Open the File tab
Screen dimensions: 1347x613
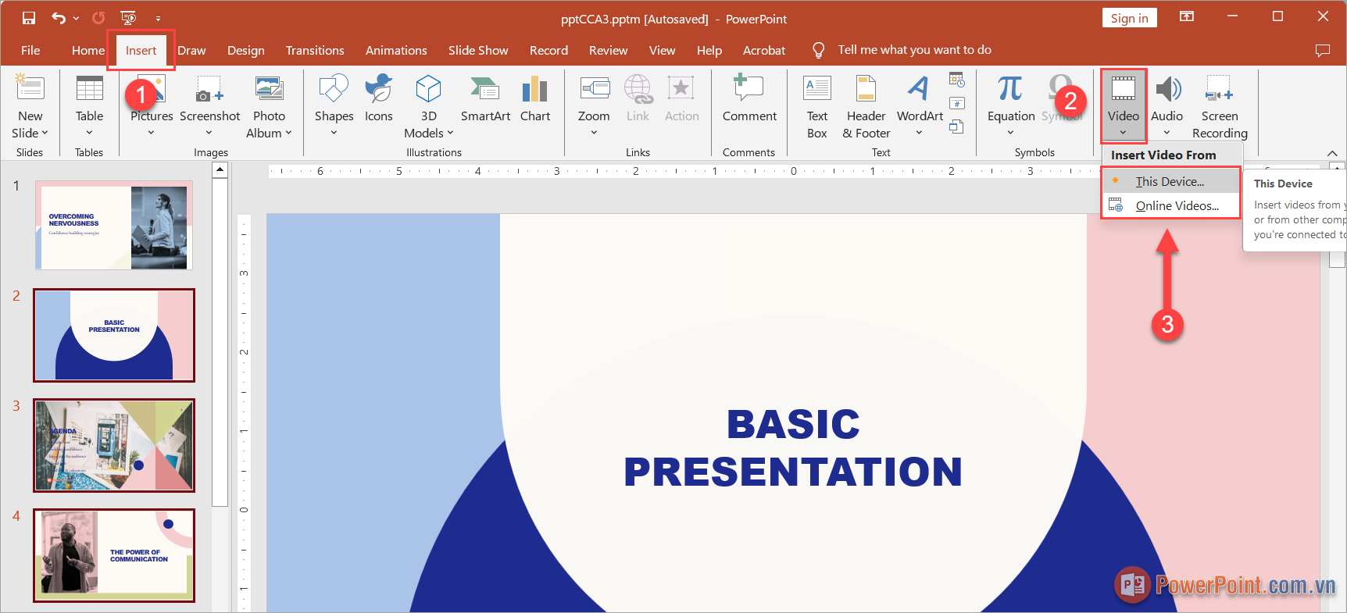coord(30,50)
